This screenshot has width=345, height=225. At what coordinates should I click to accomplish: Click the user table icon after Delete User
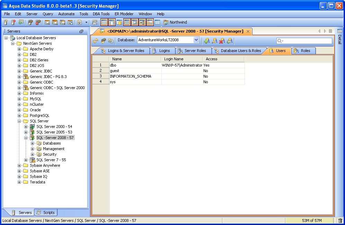click(230, 41)
